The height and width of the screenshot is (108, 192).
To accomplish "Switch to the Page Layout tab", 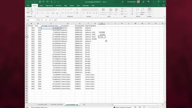I will 49,6.
